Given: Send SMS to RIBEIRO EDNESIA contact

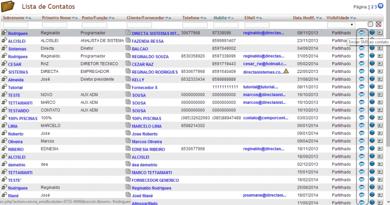Looking at the screenshot, I should [362, 148].
